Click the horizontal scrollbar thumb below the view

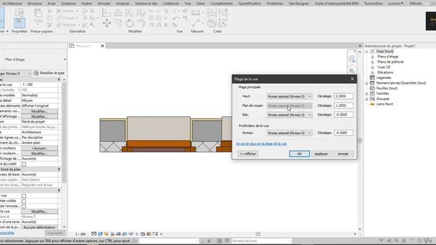(258, 234)
